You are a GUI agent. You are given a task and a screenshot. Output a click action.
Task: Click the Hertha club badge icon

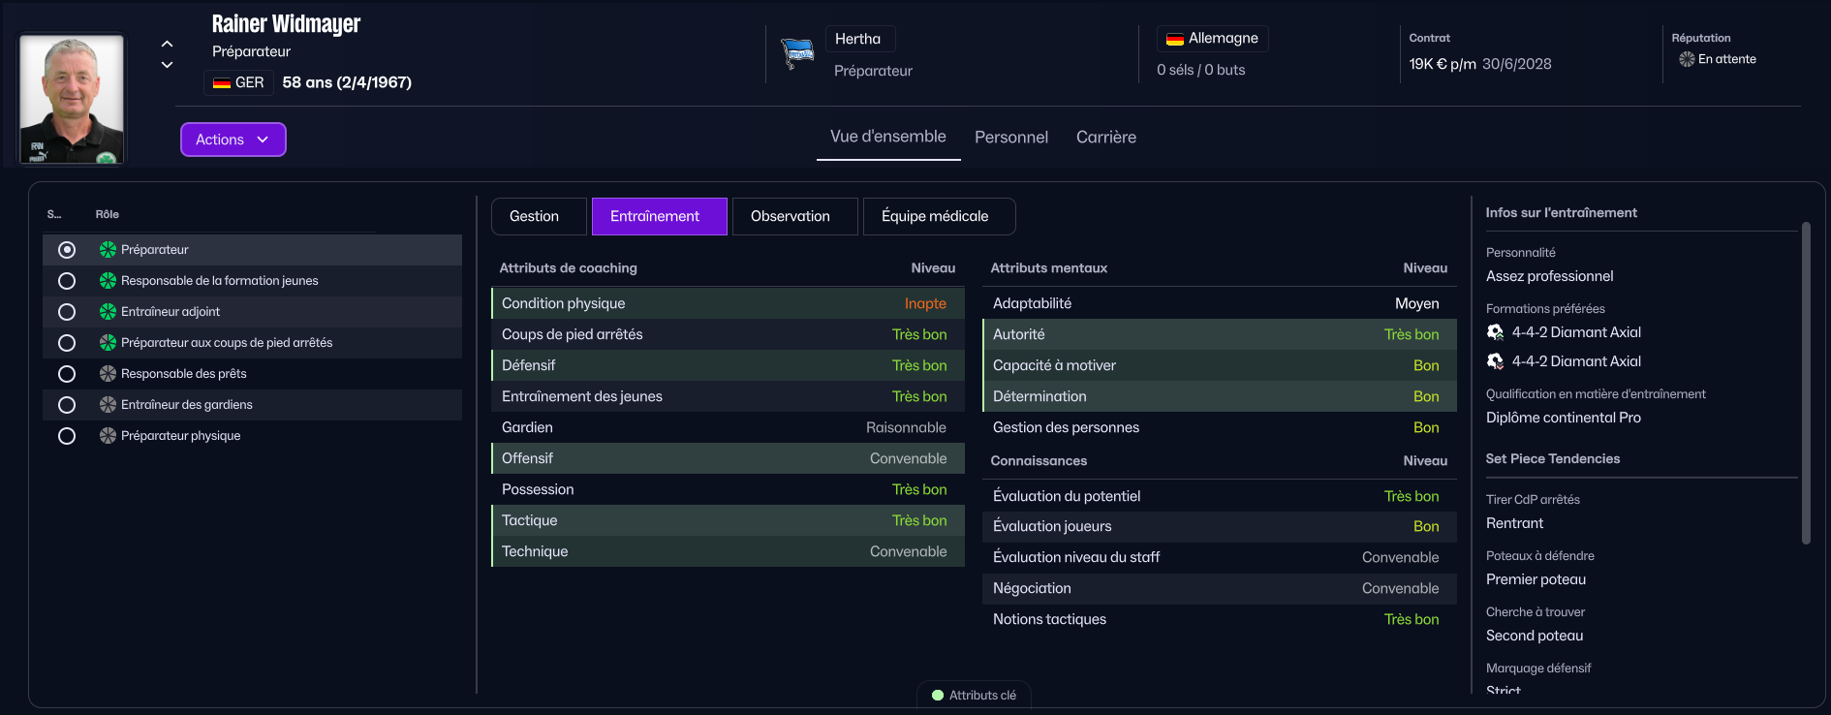pyautogui.click(x=797, y=54)
